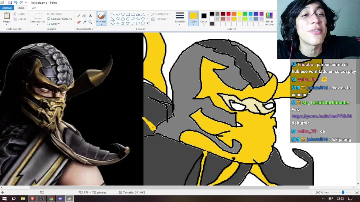Activate the Color 1 selector
Image resolution: width=360 pixels, height=202 pixels.
(x=193, y=19)
